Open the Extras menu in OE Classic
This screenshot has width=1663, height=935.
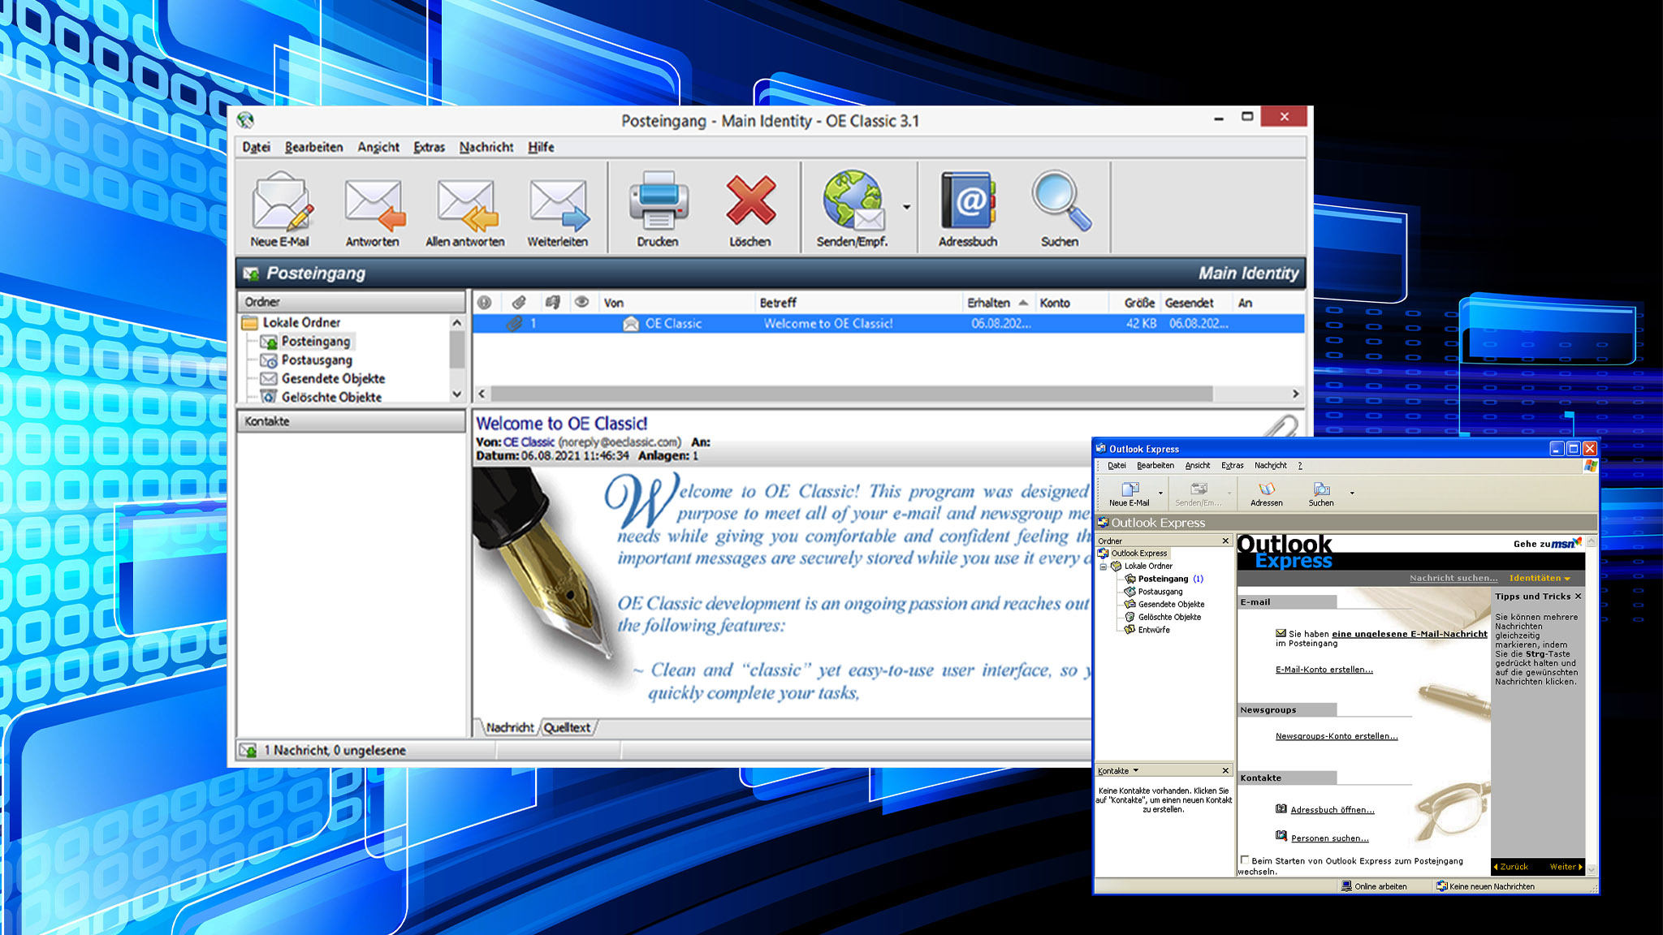point(428,147)
